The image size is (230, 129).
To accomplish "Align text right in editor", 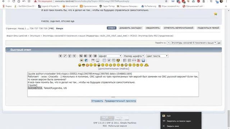I will click(x=95, y=56).
